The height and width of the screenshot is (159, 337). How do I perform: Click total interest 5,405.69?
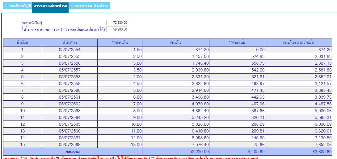(x=237, y=152)
